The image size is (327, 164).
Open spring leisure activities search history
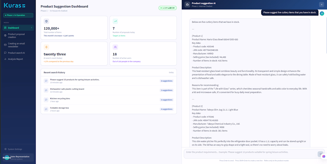(109, 81)
